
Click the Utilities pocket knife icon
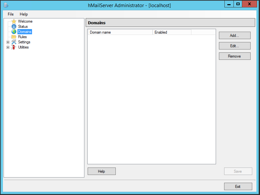pyautogui.click(x=14, y=47)
